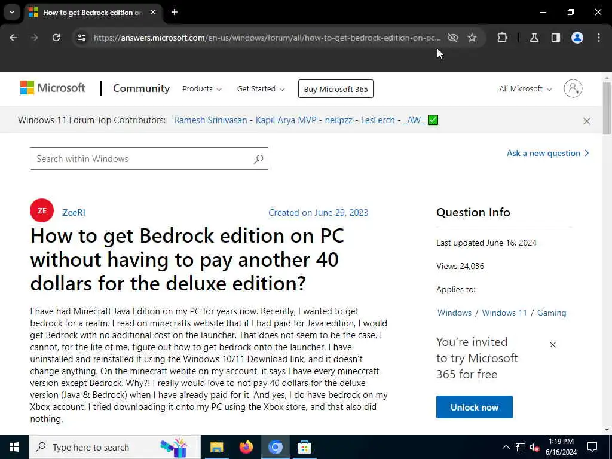The image size is (612, 459).
Task: View site information icon in address bar
Action: pos(81,38)
